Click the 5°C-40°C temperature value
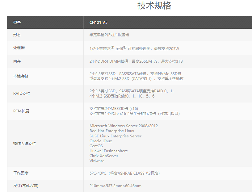The height and width of the screenshot is (192, 252). coord(125,174)
